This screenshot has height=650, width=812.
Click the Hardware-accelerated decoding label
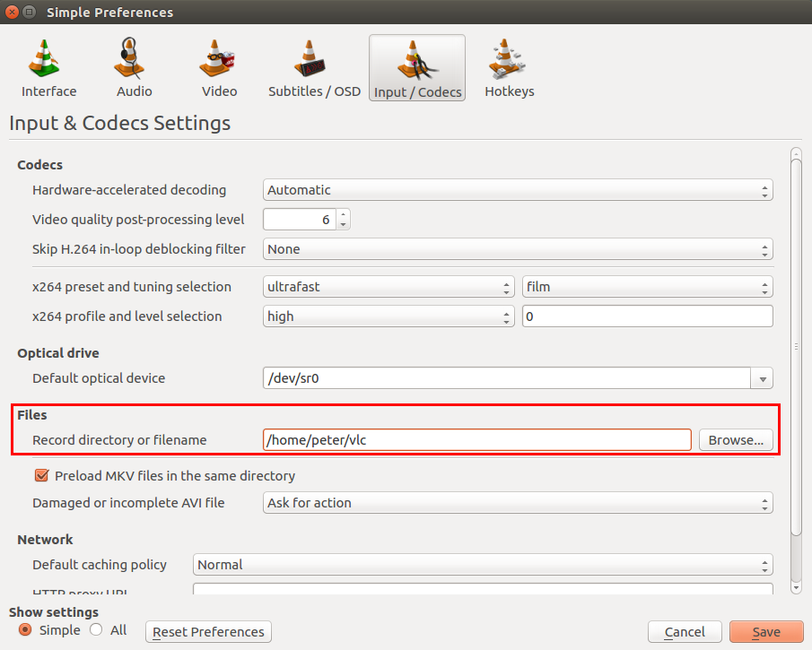click(129, 190)
